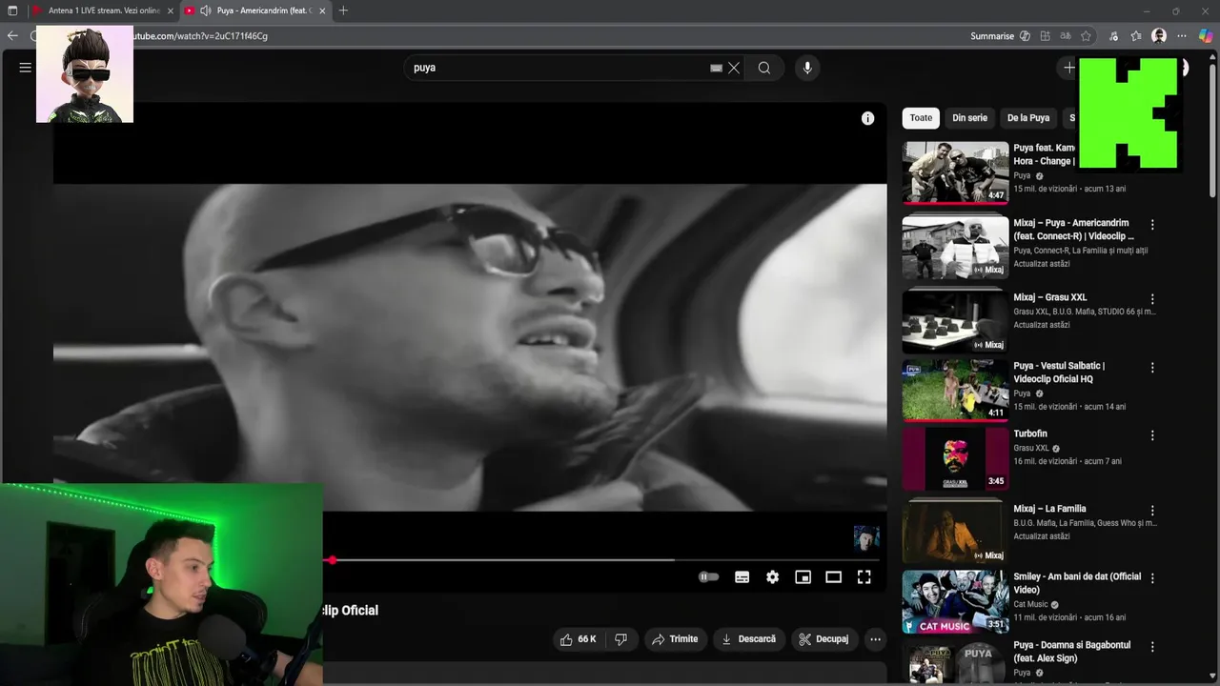Toggle subtitles in the video player
Image resolution: width=1220 pixels, height=686 pixels.
(742, 576)
